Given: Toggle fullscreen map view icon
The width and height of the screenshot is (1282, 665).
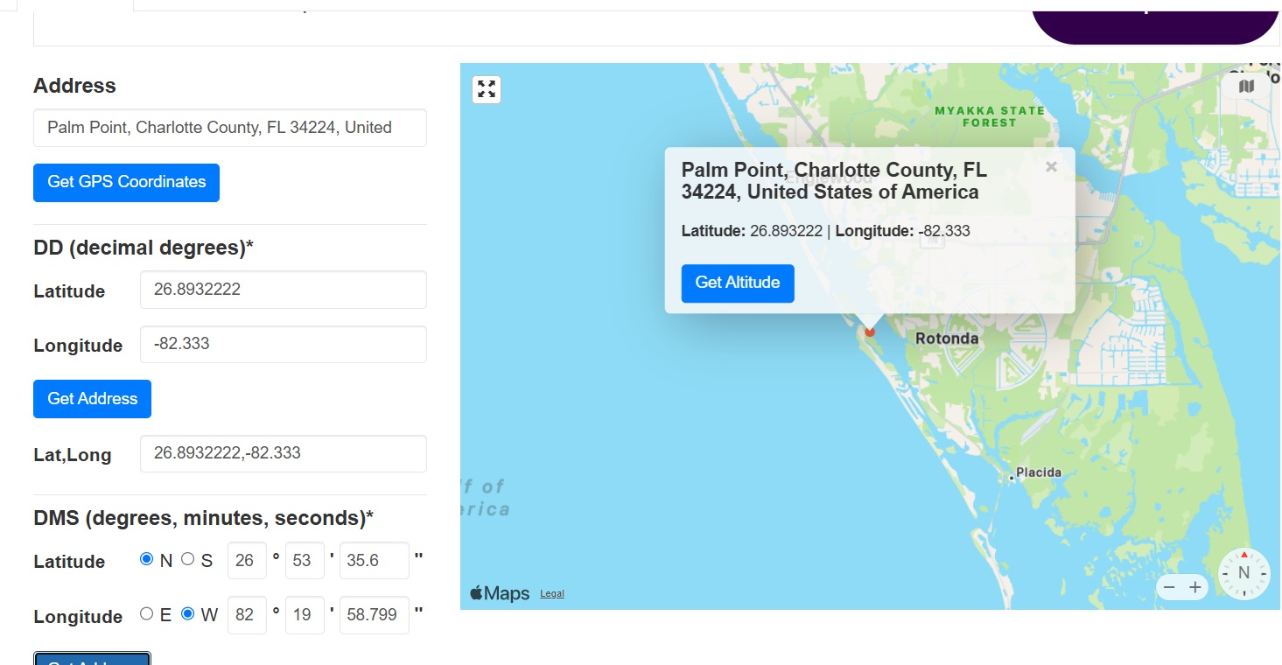Looking at the screenshot, I should tap(487, 89).
